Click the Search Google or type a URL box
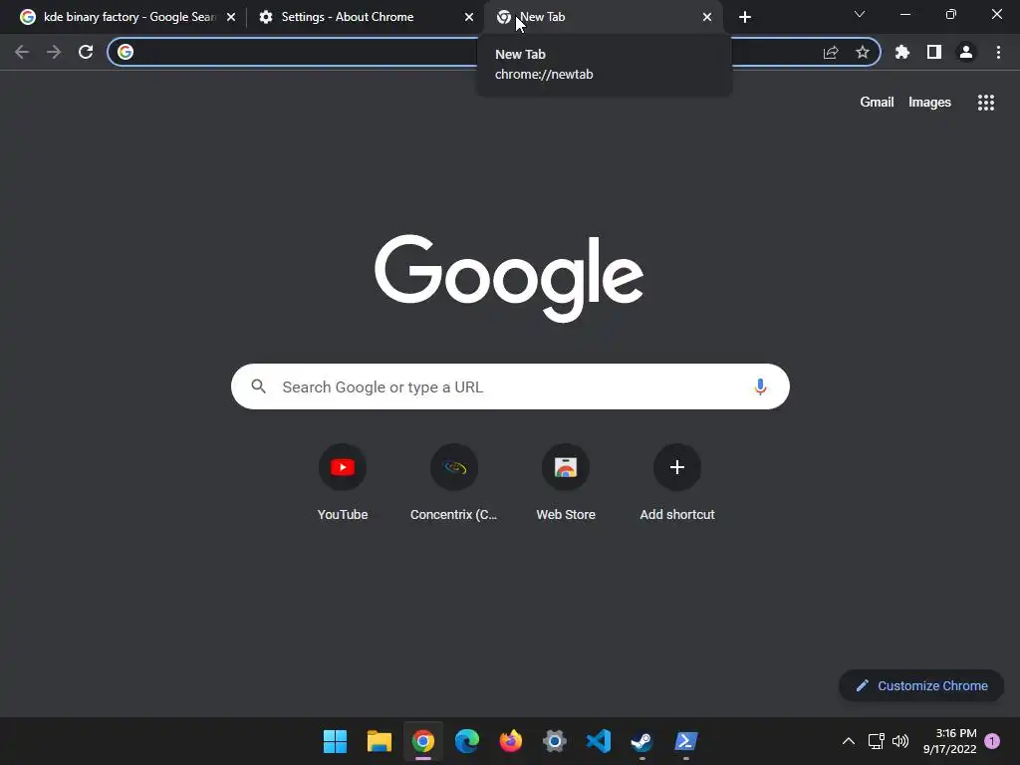The height and width of the screenshot is (765, 1020). point(510,386)
